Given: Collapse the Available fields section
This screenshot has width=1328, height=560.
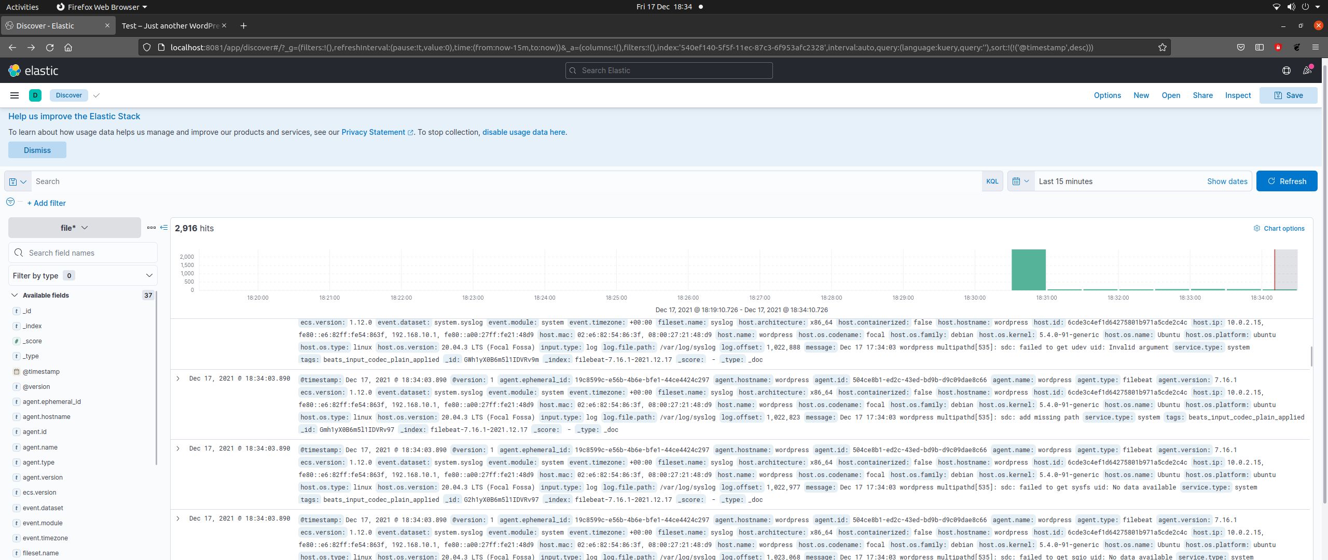Looking at the screenshot, I should tap(15, 295).
